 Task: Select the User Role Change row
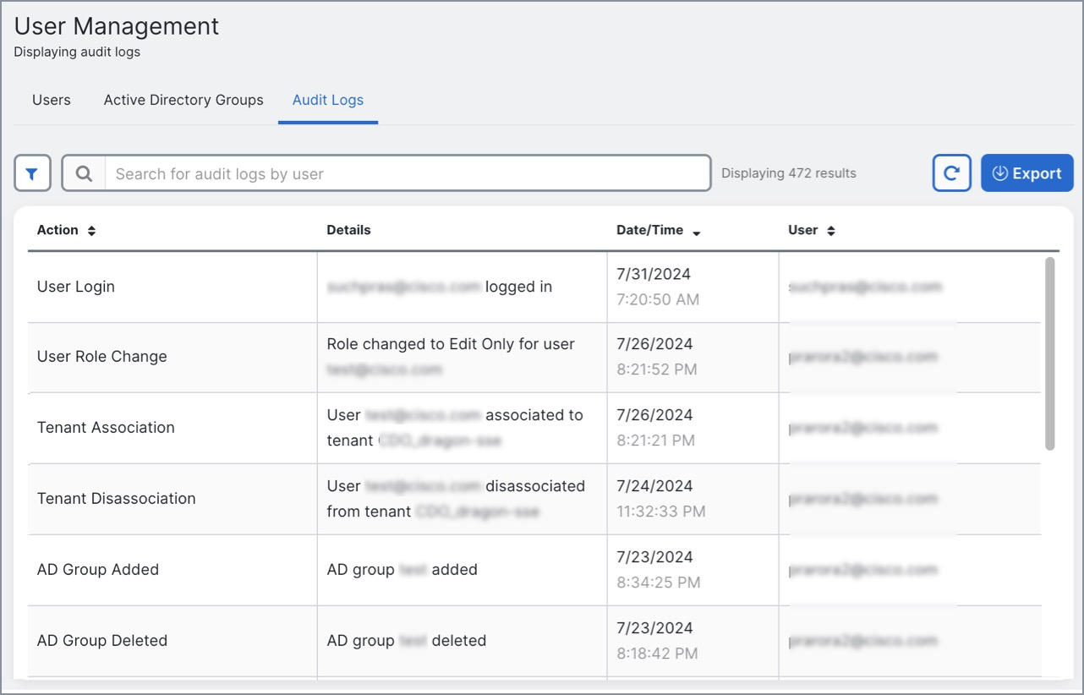pos(101,357)
